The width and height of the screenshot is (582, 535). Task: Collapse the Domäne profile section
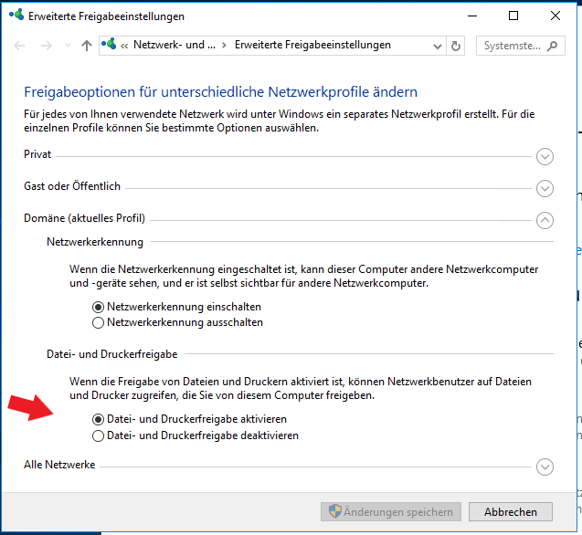click(x=545, y=219)
